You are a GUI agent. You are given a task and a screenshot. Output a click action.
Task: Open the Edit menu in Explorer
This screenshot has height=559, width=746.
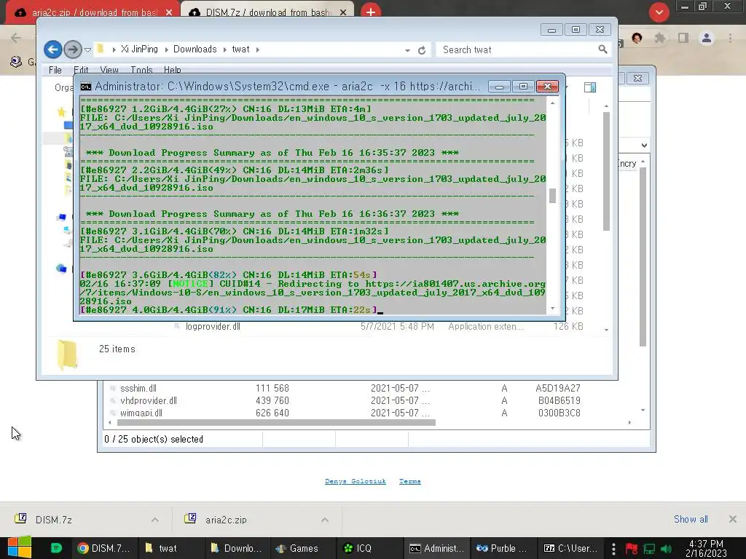81,70
